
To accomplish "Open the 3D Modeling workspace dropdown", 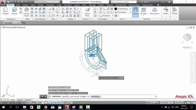I will tap(47, 2).
